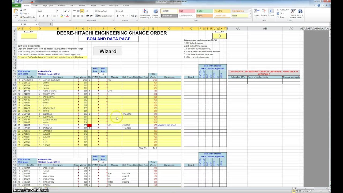This screenshot has width=343, height=193.
Task: Align text to the left
Action: (x=74, y=16)
